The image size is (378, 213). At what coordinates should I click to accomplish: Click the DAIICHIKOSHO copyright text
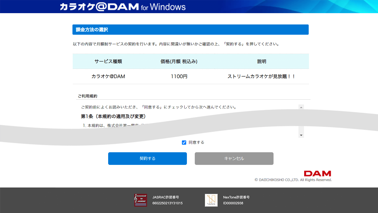pyautogui.click(x=293, y=180)
